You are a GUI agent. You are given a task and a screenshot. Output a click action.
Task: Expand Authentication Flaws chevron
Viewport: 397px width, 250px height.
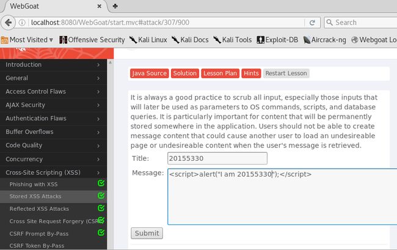(x=98, y=119)
